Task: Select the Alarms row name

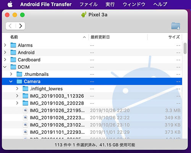Action: click(x=25, y=45)
